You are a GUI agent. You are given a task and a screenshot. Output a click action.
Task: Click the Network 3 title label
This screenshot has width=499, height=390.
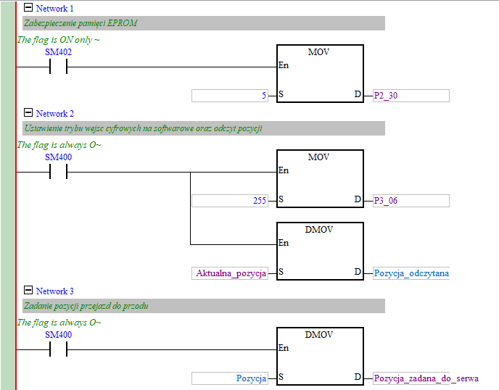(x=55, y=291)
